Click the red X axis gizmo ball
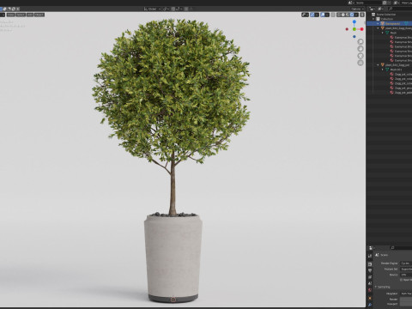Screen dimensions: 412x309 pos(361,29)
